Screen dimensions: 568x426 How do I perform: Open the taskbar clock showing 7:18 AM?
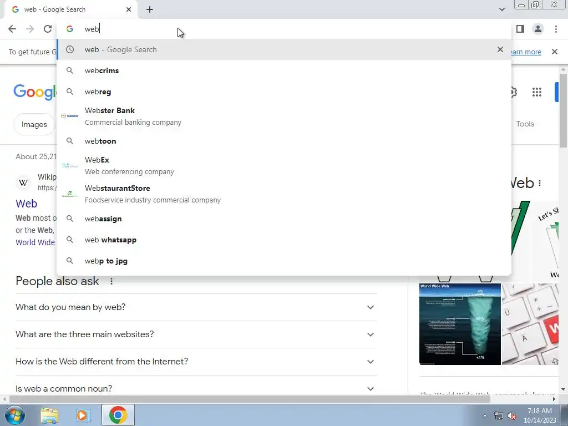tap(540, 415)
